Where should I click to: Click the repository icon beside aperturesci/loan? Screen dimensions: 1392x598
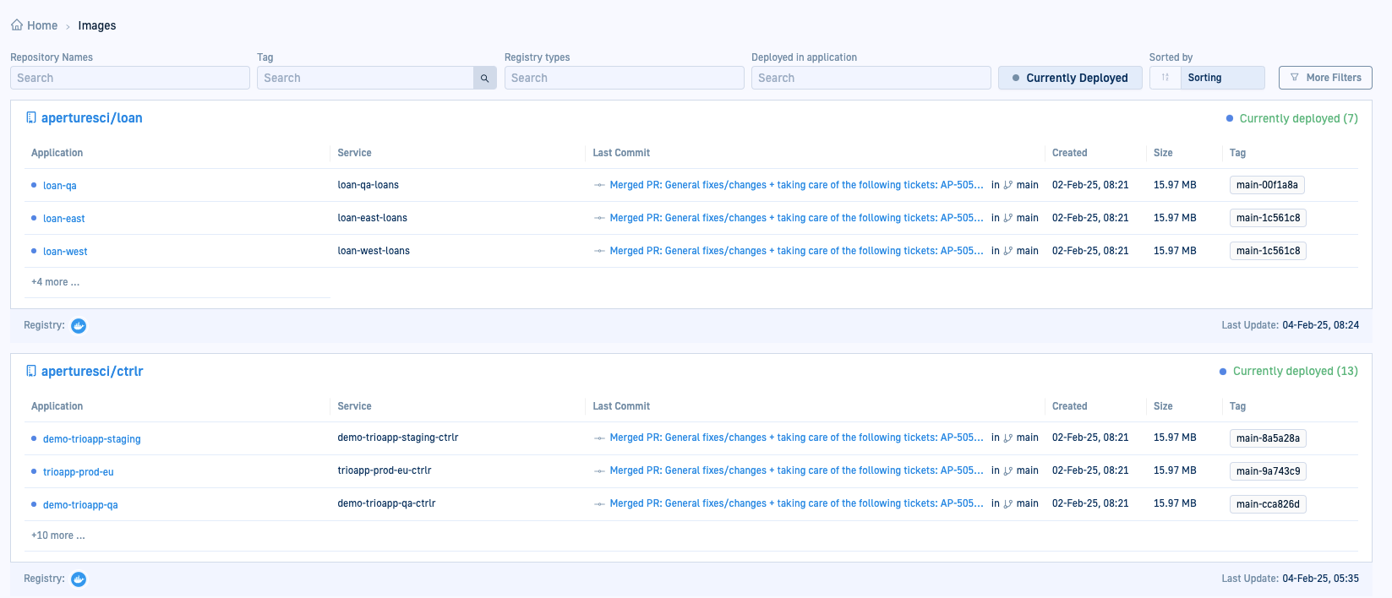[31, 118]
